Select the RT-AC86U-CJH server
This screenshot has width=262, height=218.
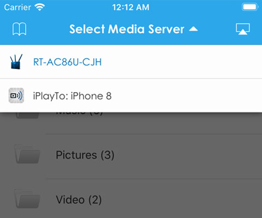click(x=131, y=62)
